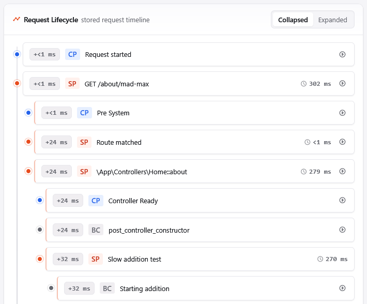367x304 pixels.
Task: Click the CP badge on Pre System
Action: (x=84, y=113)
